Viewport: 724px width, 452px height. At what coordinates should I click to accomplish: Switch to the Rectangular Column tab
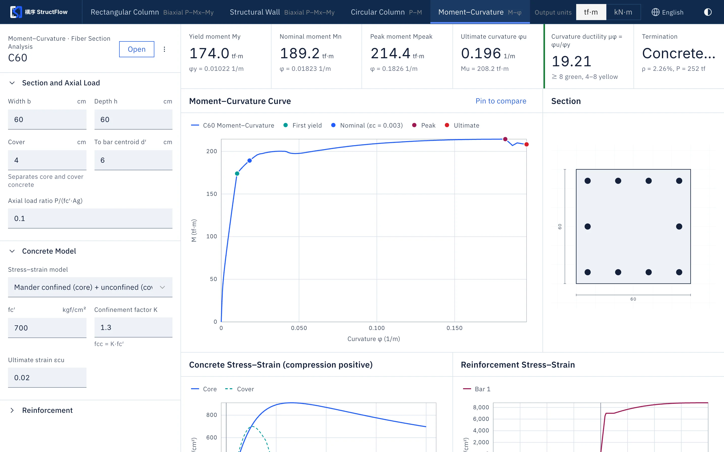pos(152,12)
